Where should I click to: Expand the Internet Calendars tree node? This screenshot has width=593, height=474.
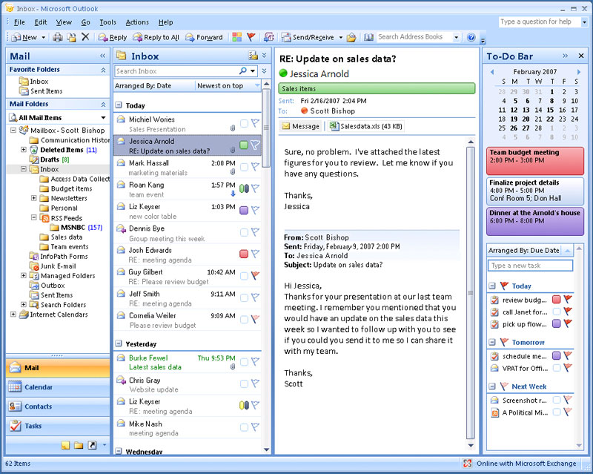[13, 315]
